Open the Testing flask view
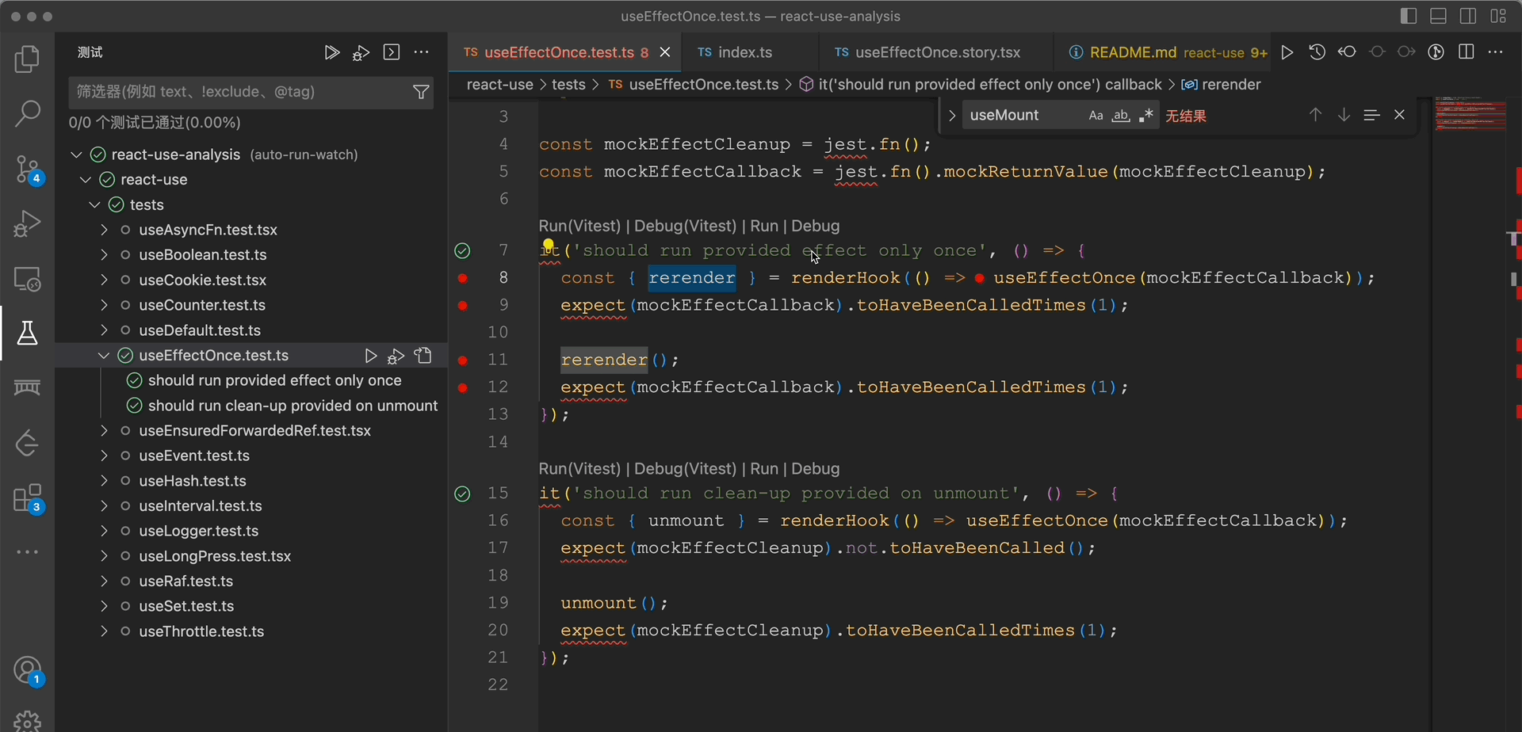1522x732 pixels. tap(28, 334)
